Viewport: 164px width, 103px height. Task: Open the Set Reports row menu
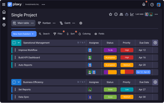15,90
